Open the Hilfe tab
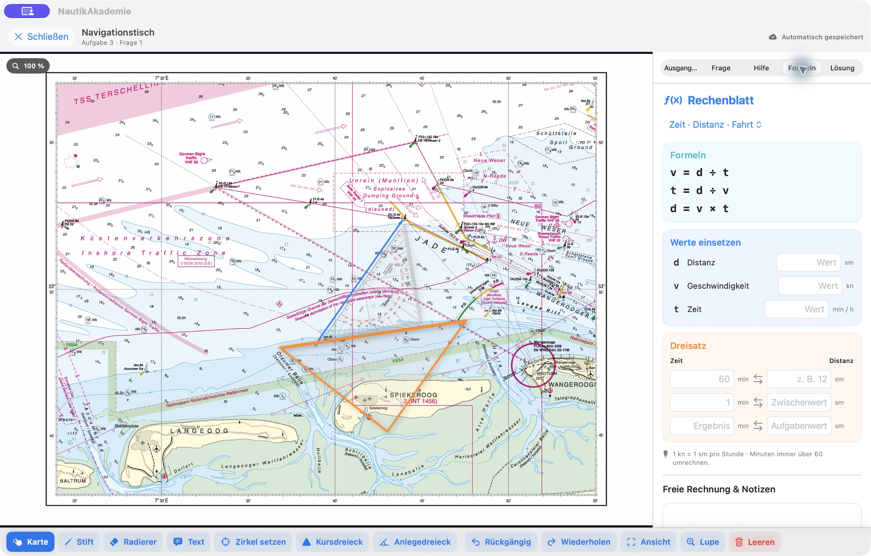 pos(761,68)
